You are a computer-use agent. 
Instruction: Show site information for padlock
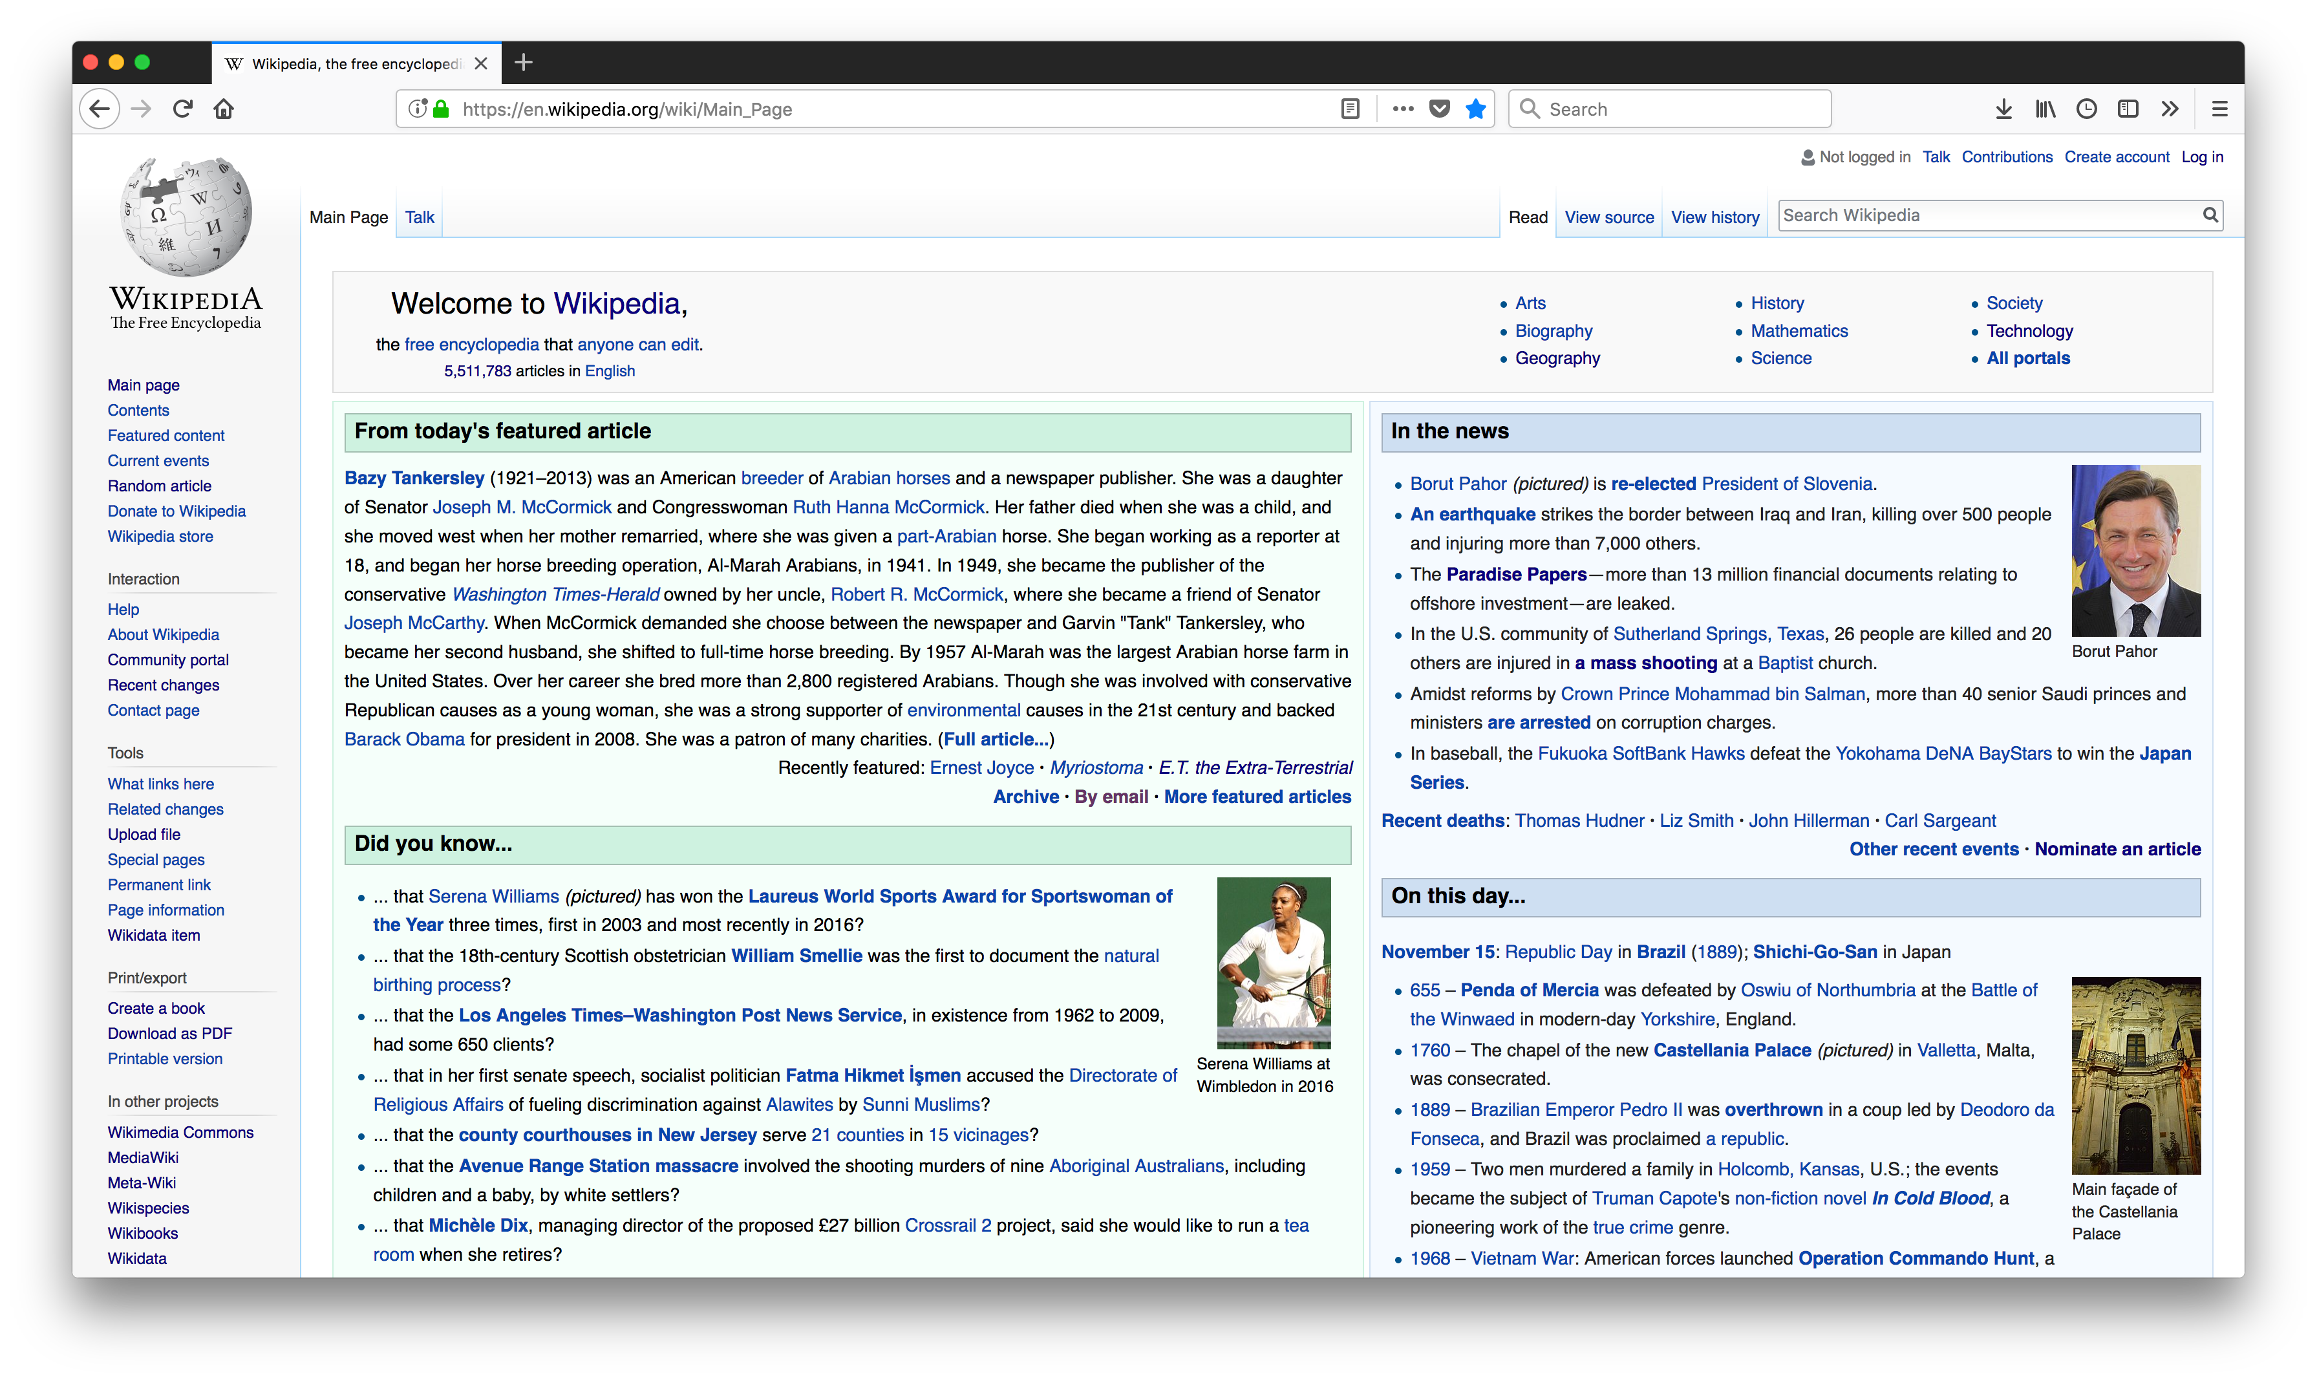click(x=441, y=109)
